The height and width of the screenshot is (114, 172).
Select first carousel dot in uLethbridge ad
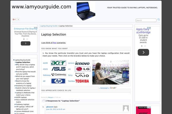142,46
